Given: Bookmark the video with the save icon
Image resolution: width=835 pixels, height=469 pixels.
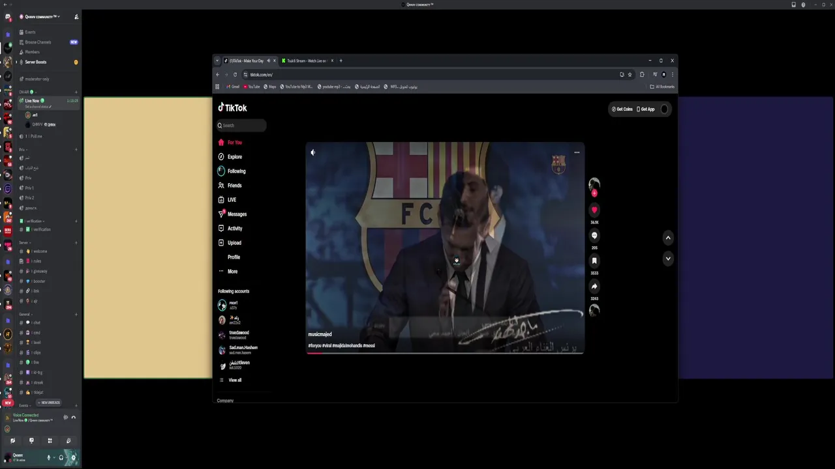Looking at the screenshot, I should (594, 261).
